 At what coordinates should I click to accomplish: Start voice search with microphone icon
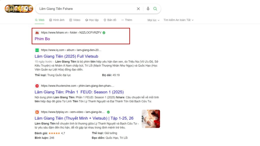148,9
